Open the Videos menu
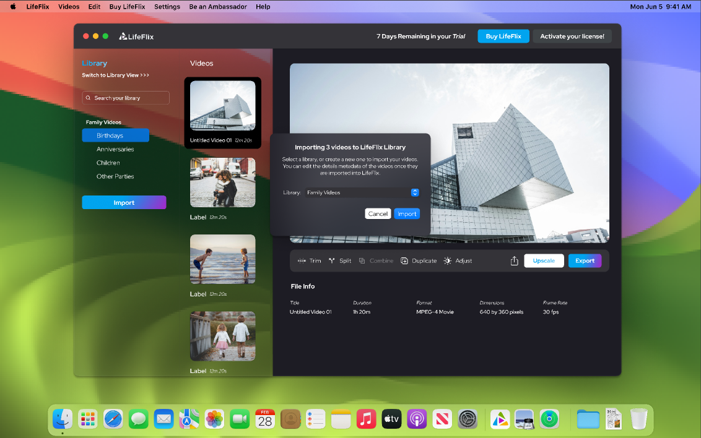The width and height of the screenshot is (701, 438). [69, 7]
